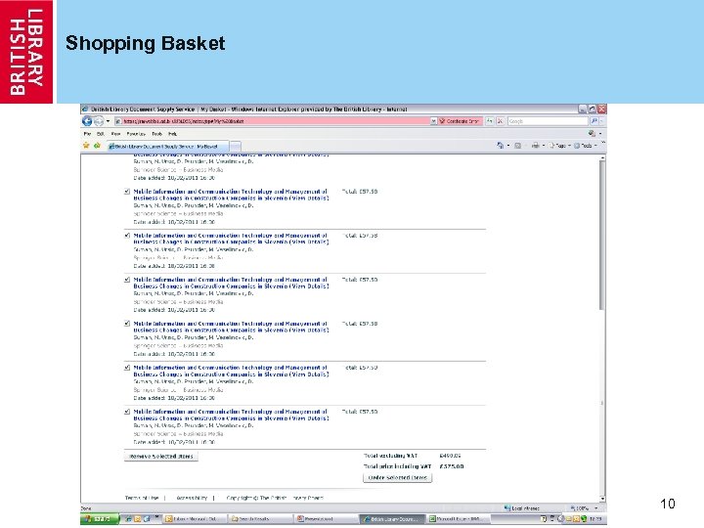Open the recent pages dropdown beside Forward

108,121
